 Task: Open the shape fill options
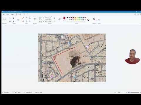point(55,21)
